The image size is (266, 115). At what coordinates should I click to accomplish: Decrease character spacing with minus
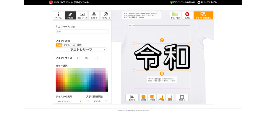106,101
